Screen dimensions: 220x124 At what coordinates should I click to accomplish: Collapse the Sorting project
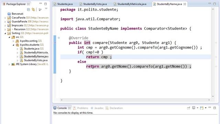[x=5, y=33]
